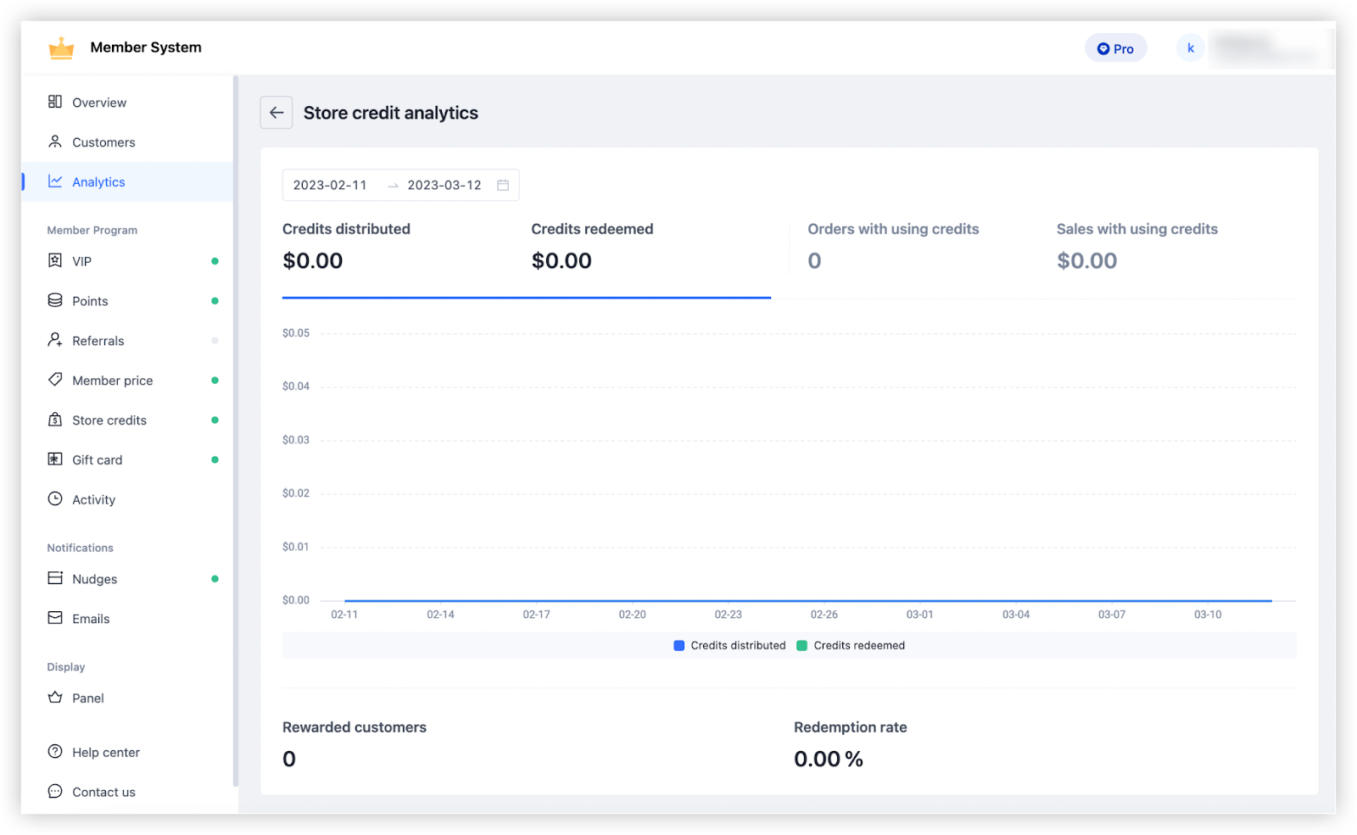Select the Store credits menu entry
The height and width of the screenshot is (835, 1357).
pos(108,420)
